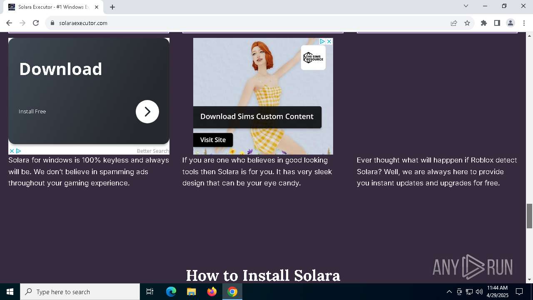Select the Solara Executor browser tab
Screen dimensions: 533x300
coord(53,7)
